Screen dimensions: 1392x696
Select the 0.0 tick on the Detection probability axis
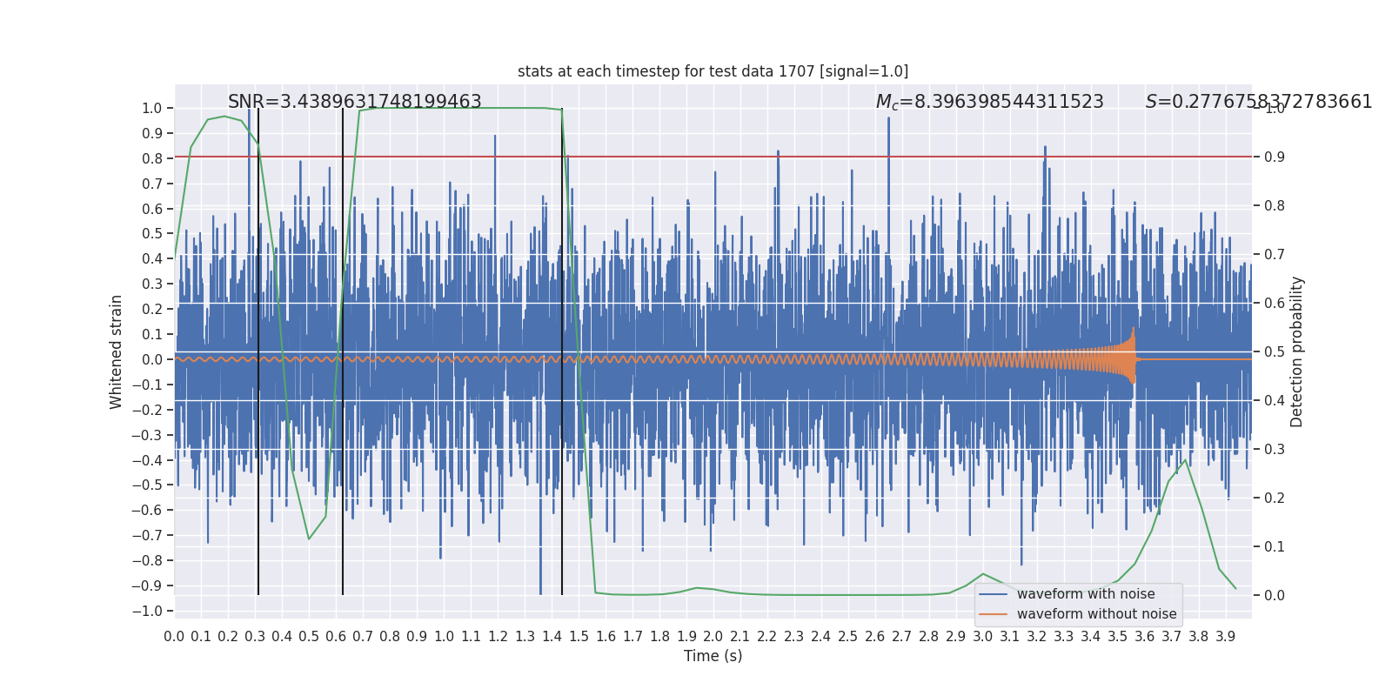pyautogui.click(x=1275, y=596)
